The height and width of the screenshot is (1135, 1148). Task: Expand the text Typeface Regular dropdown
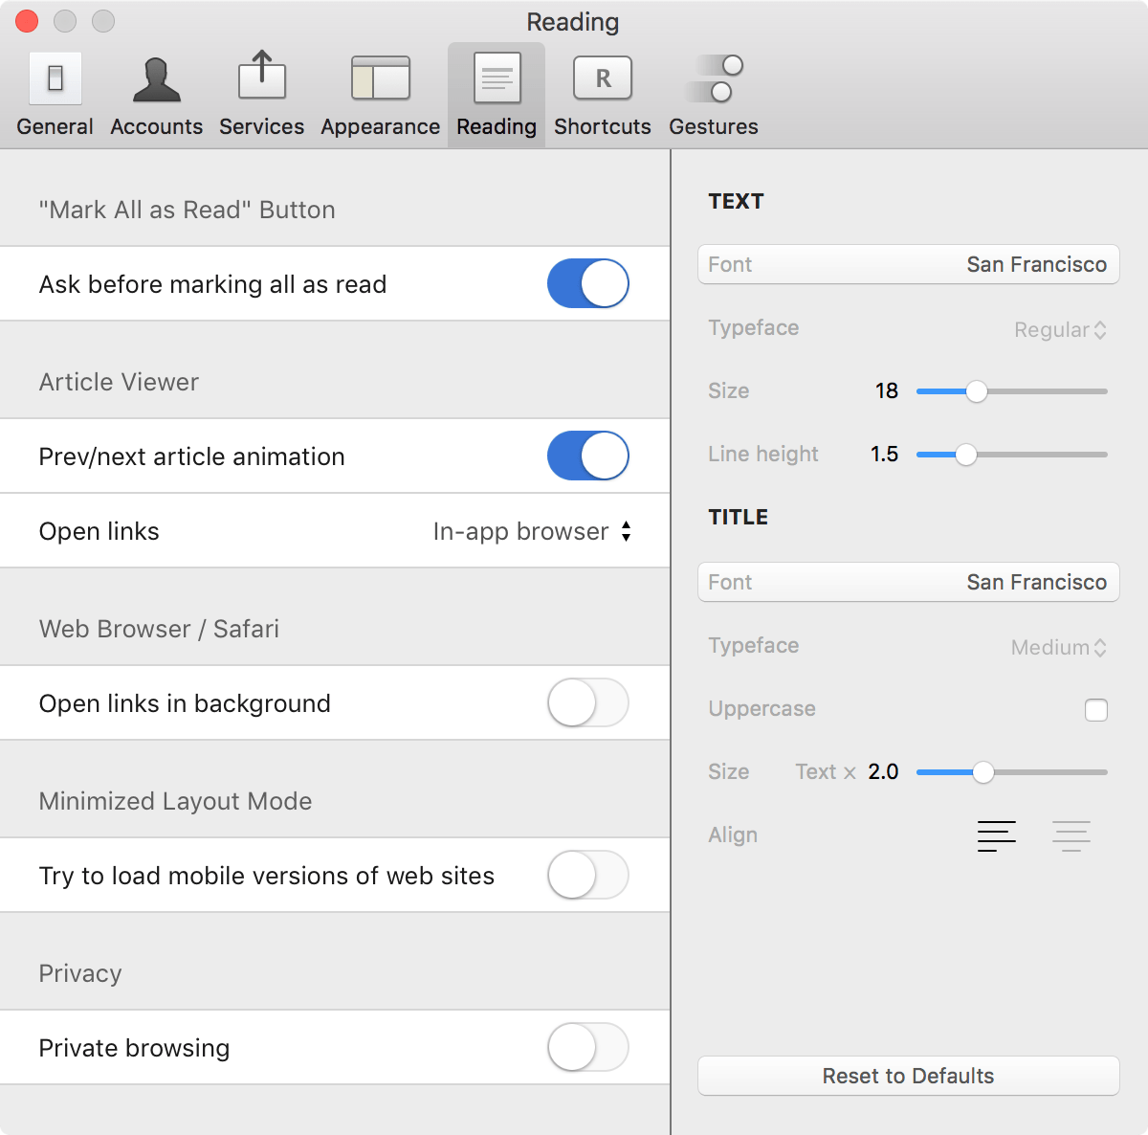[1060, 330]
